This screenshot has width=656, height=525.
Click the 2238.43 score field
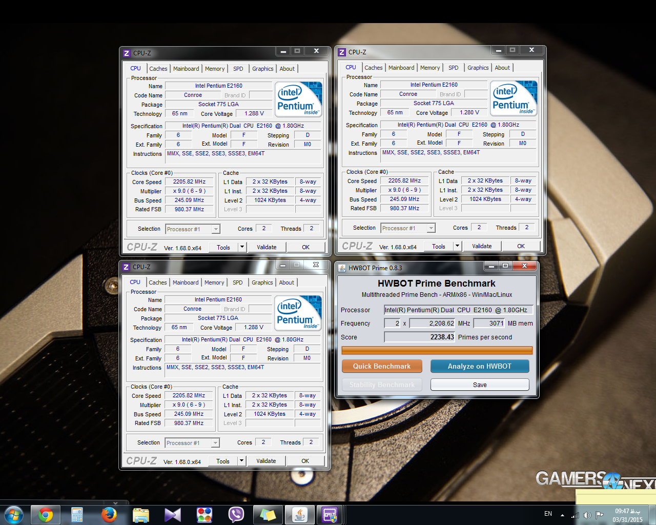419,337
